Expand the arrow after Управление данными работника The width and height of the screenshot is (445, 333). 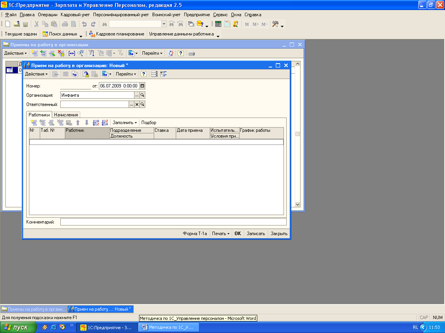(218, 36)
